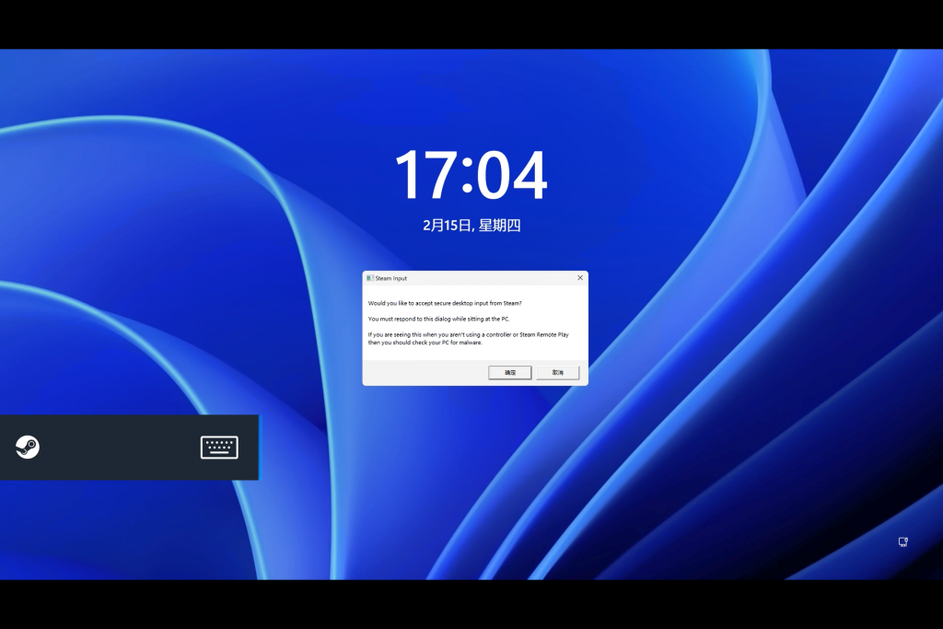Click the 17:04 lock screen clock
Viewport: 943px width, 629px height.
click(471, 176)
